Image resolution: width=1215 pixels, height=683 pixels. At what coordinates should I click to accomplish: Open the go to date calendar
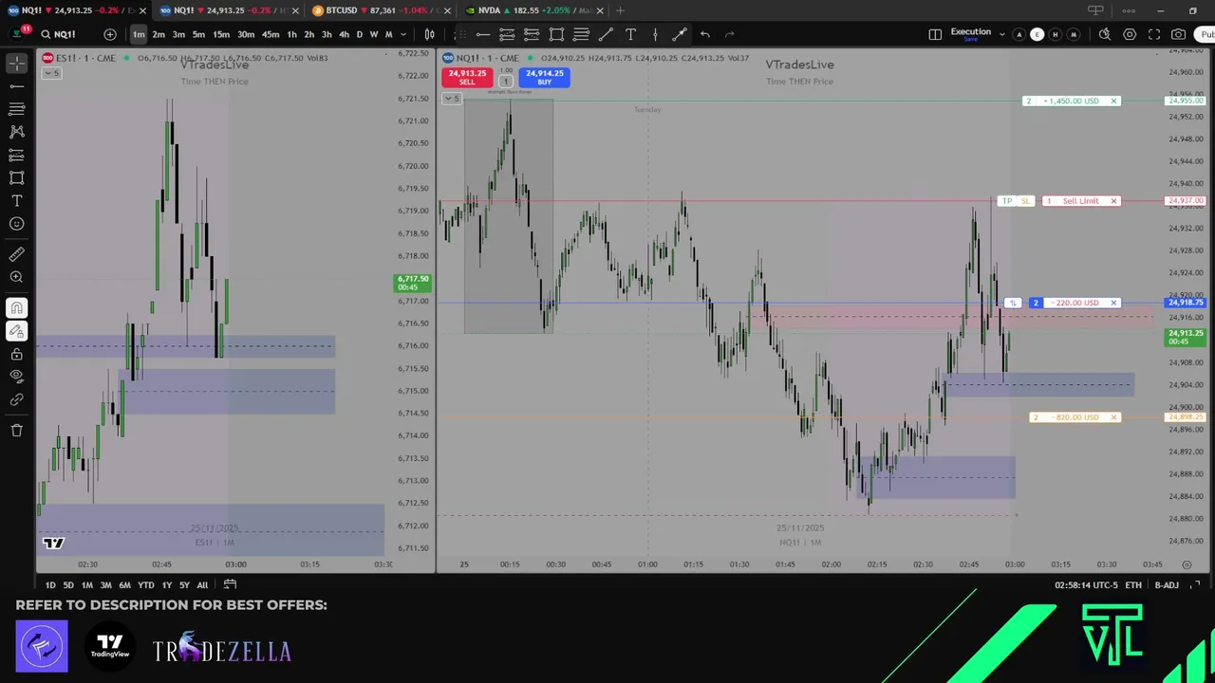click(x=230, y=585)
